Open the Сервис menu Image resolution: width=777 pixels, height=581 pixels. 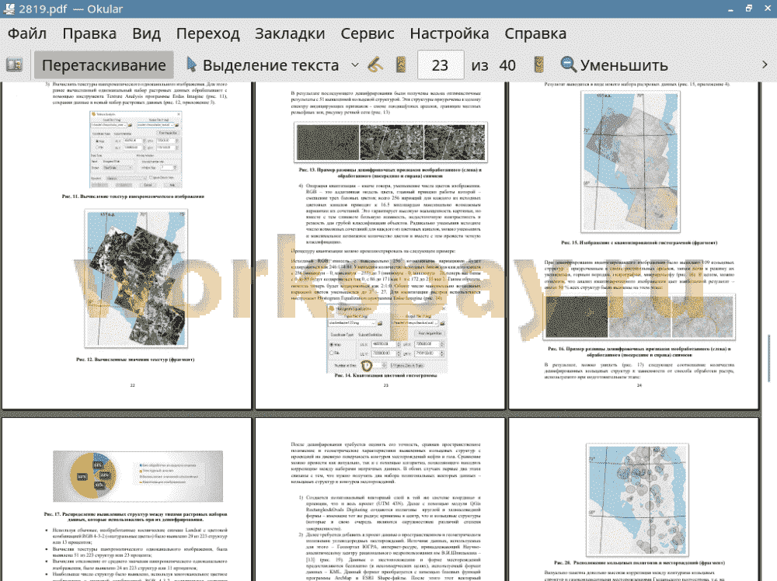368,33
